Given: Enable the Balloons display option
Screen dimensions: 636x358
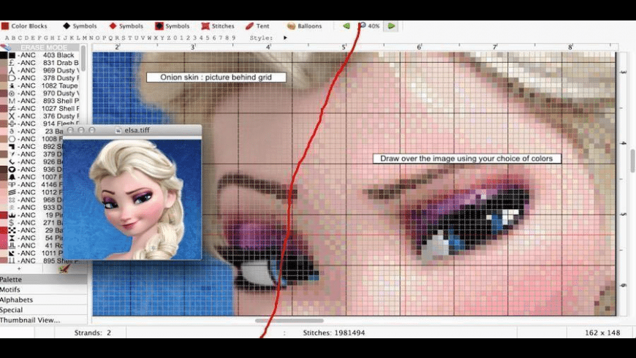Looking at the screenshot, I should (304, 26).
